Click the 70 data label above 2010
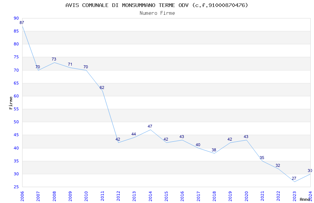Screen dimensions: 314x203 point(86,67)
